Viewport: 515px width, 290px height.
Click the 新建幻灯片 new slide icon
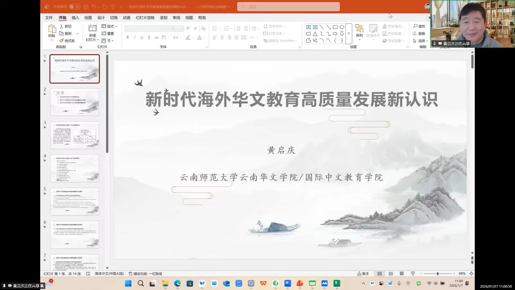(x=92, y=28)
